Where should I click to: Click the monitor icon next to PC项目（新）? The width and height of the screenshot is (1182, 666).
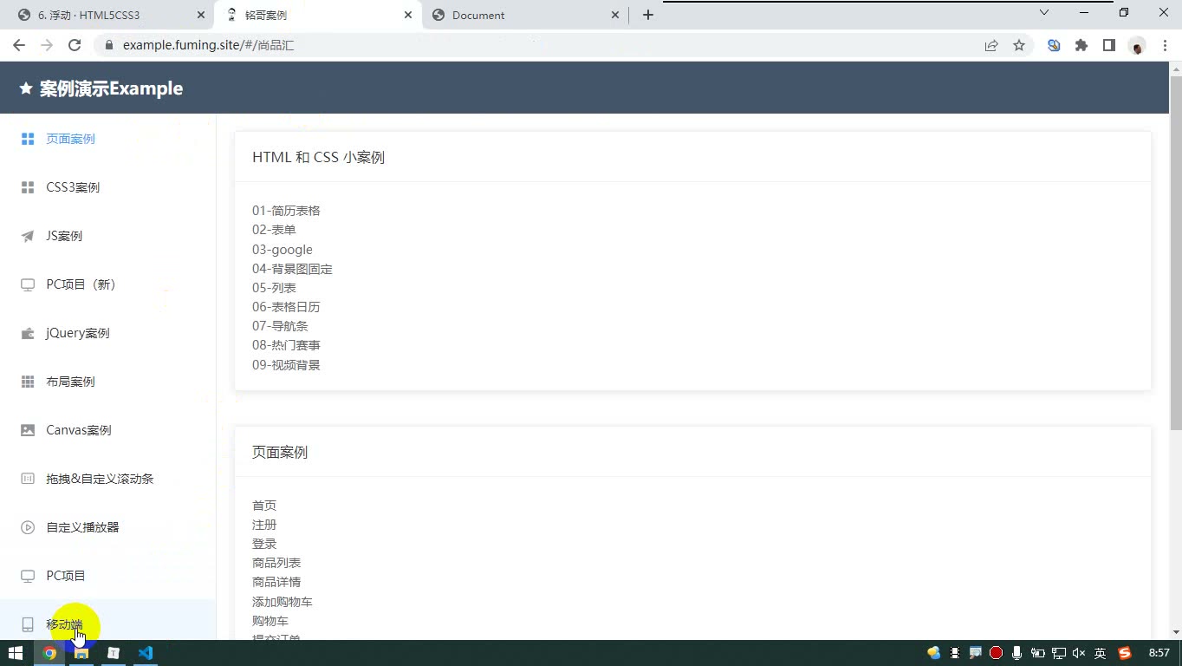coord(28,284)
